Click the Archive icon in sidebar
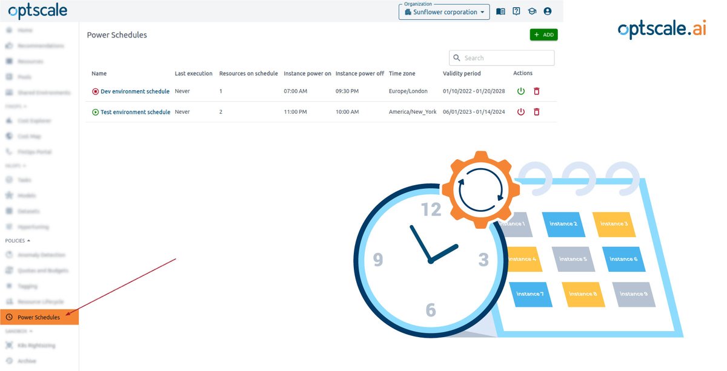The width and height of the screenshot is (727, 371). pos(9,361)
